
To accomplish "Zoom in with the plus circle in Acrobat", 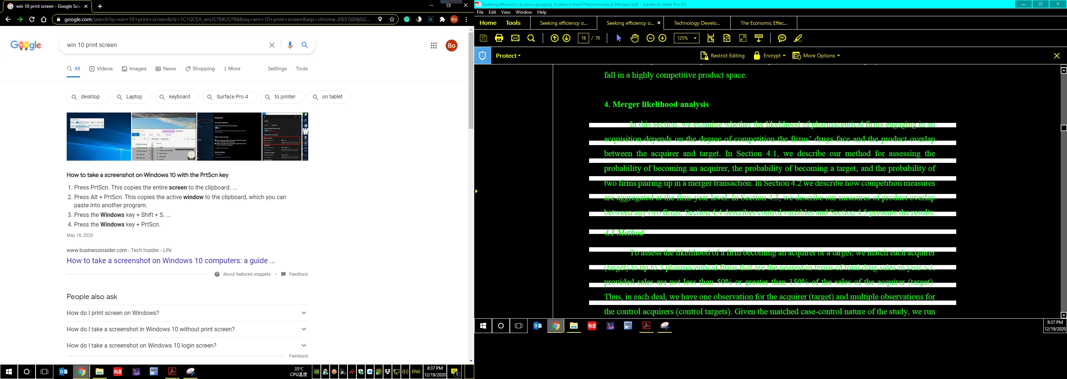I will [663, 38].
